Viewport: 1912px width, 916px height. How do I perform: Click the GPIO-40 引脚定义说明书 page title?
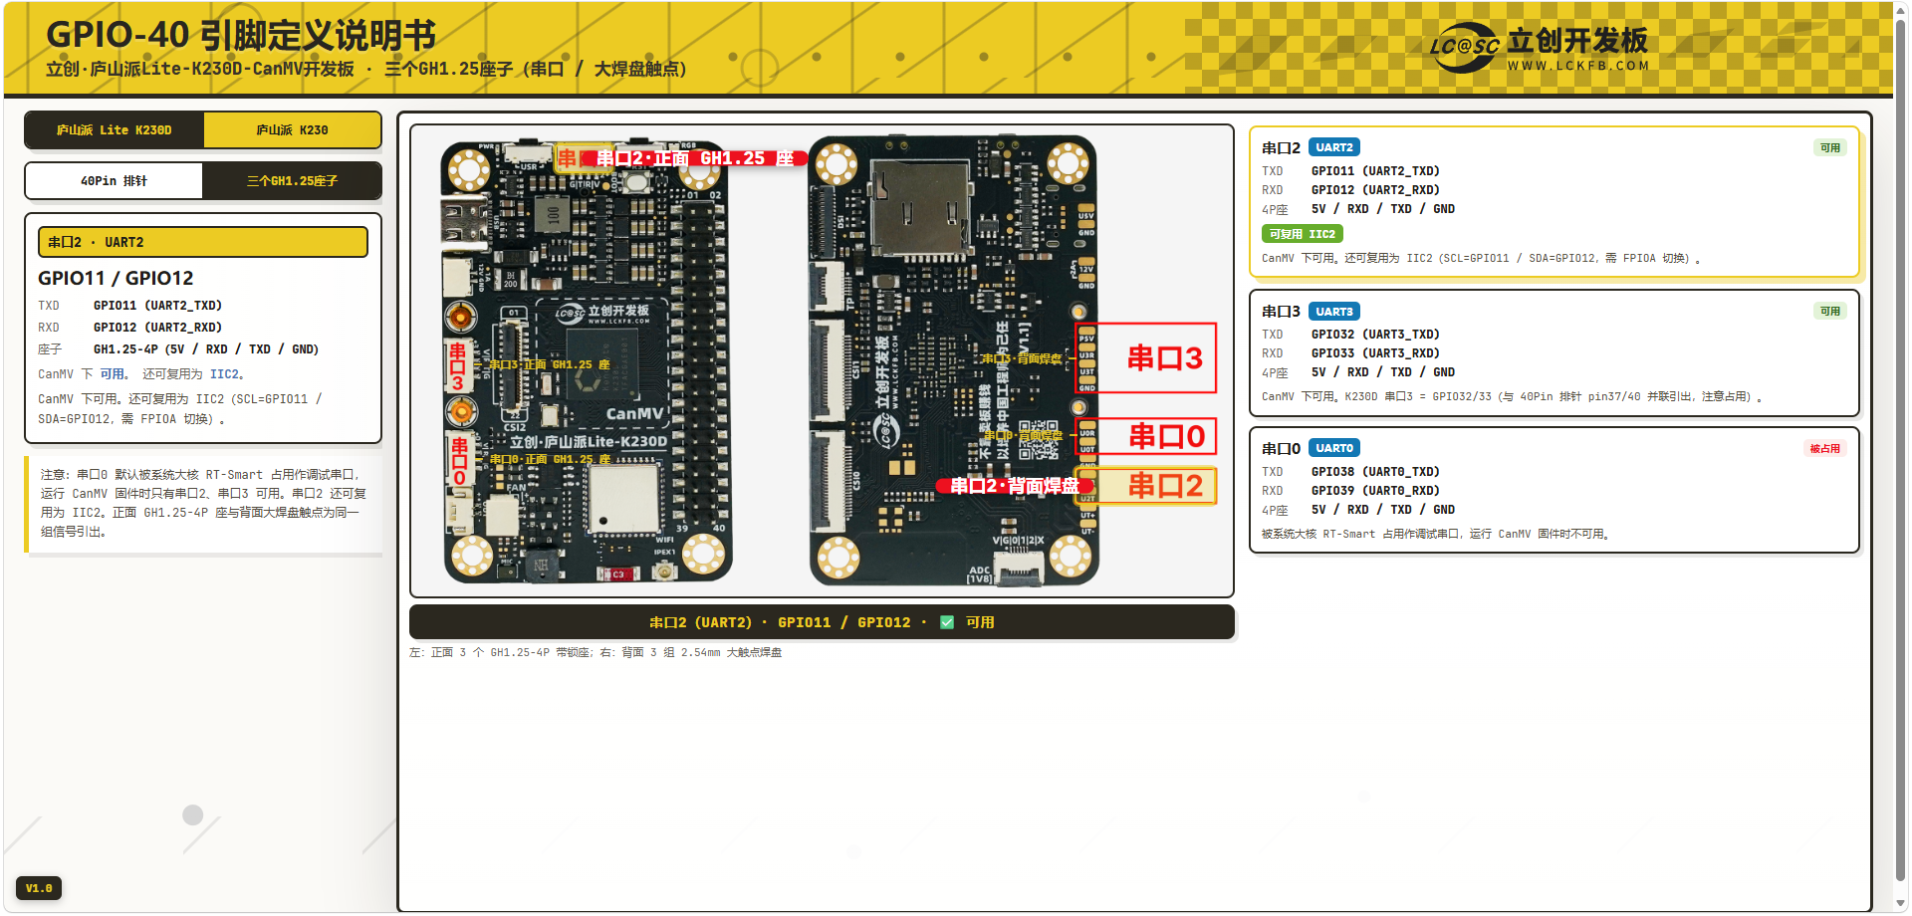[241, 35]
